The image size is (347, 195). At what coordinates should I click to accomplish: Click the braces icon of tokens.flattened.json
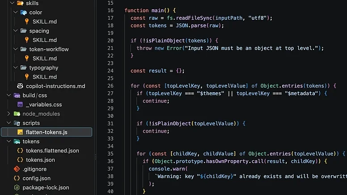point(20,150)
